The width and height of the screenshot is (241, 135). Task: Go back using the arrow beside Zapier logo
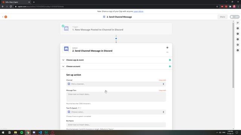(3, 17)
